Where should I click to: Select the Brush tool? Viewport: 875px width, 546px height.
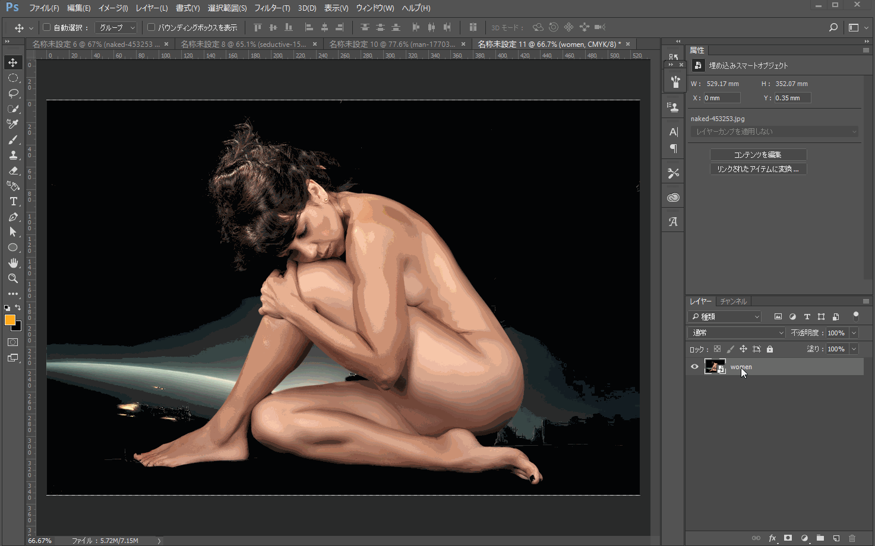pos(13,139)
